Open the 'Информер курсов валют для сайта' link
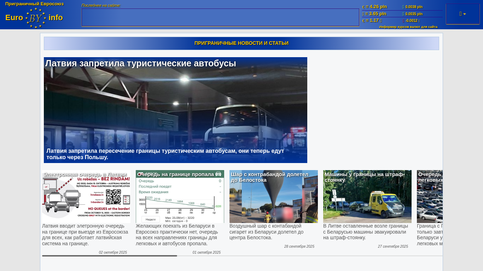The width and height of the screenshot is (483, 271). point(408,27)
